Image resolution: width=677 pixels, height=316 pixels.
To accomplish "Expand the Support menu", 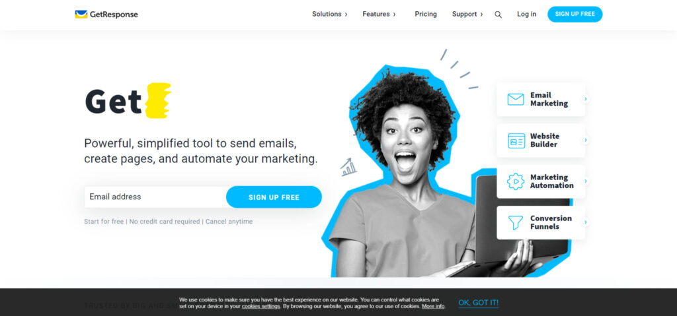I will (467, 15).
